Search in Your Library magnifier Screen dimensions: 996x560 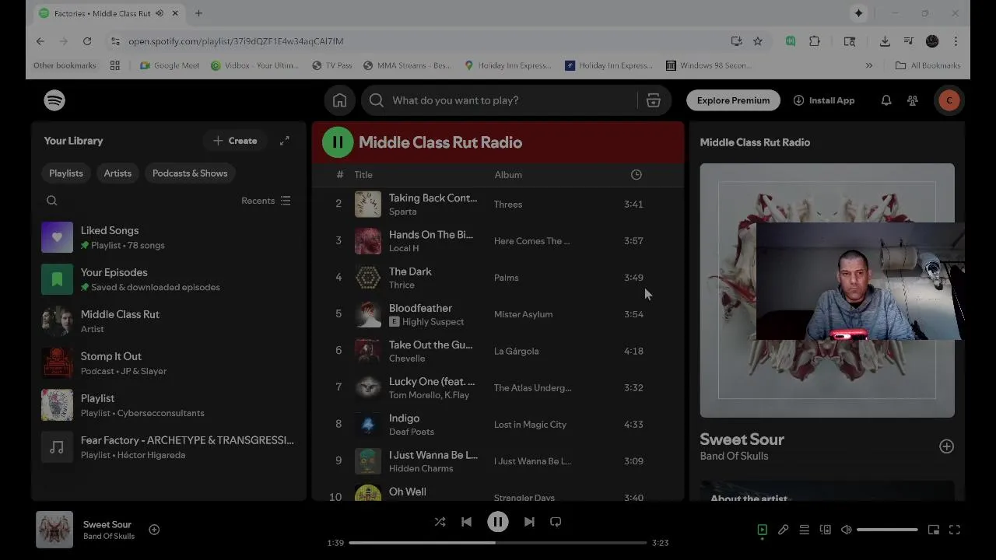point(52,201)
